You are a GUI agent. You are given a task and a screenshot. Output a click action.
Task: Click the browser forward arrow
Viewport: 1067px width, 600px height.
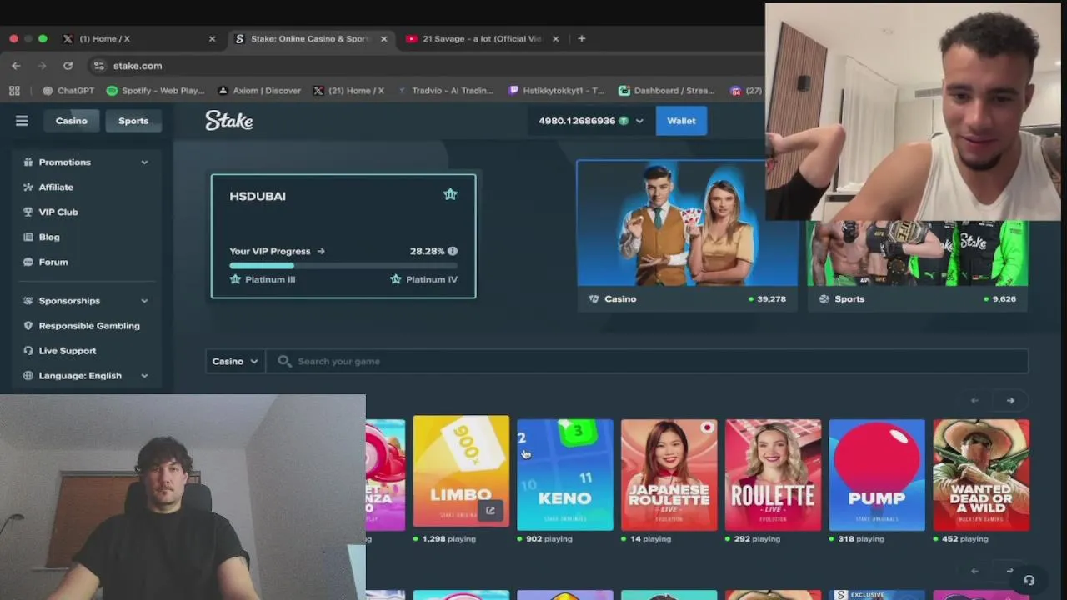(x=42, y=66)
